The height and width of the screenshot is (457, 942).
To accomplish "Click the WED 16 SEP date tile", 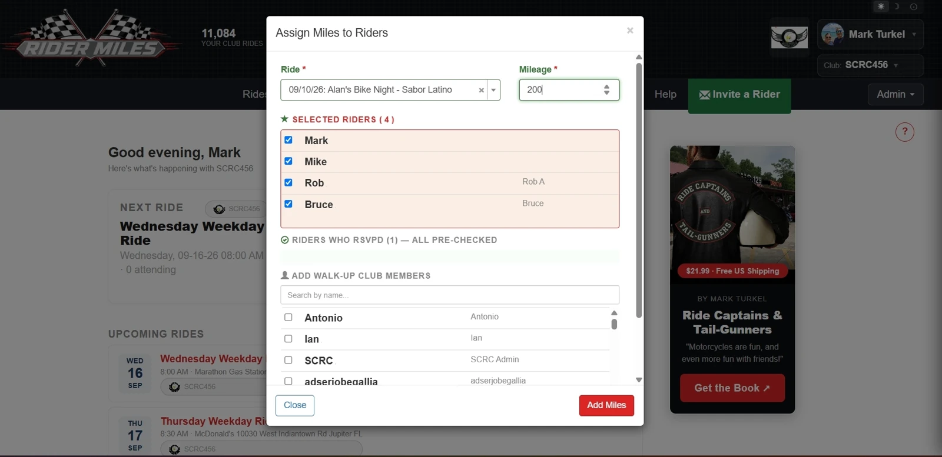I will click(x=135, y=373).
